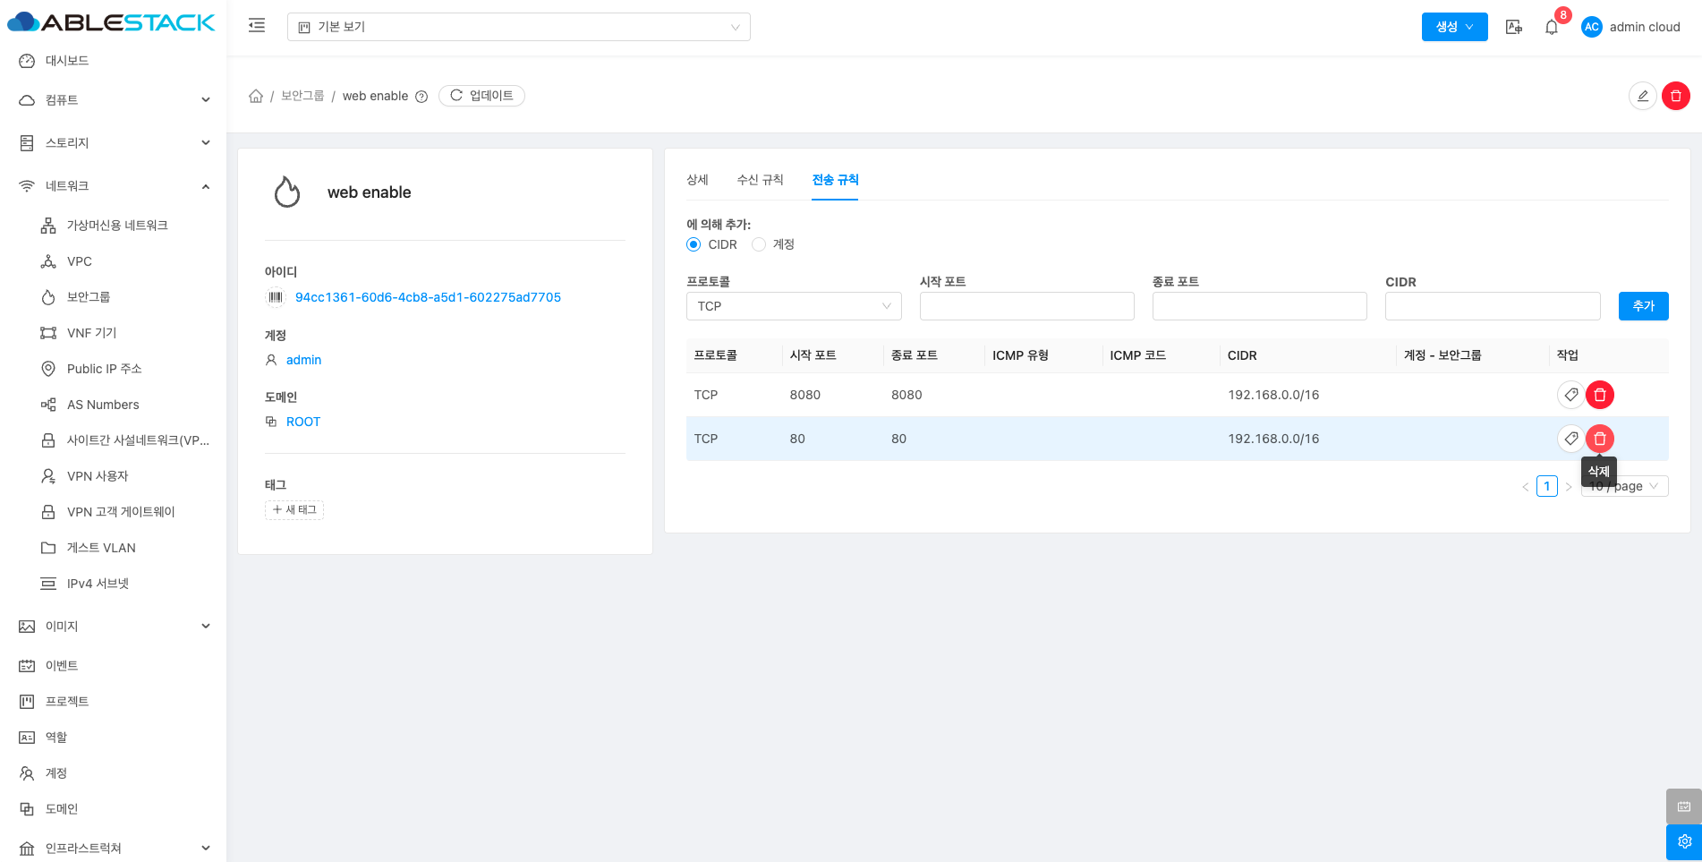Image resolution: width=1702 pixels, height=862 pixels.
Task: Select the 계정 radio button
Action: 759,244
